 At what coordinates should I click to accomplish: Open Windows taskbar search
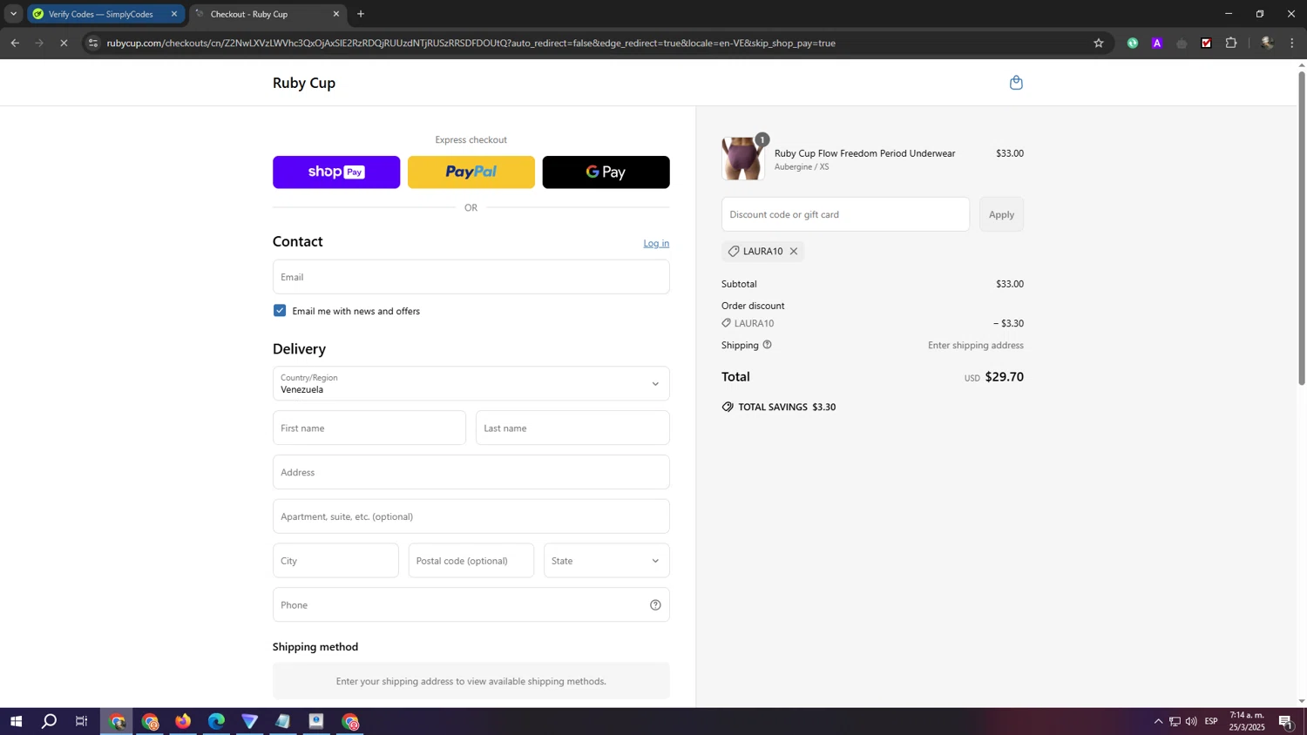coord(50,722)
